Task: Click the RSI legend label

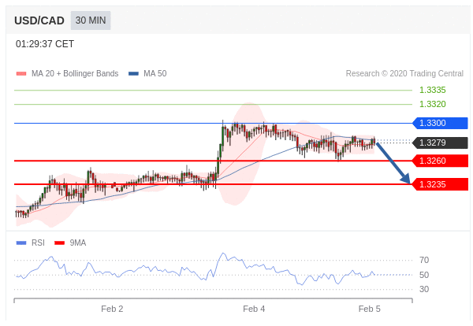Action: pyautogui.click(x=38, y=243)
